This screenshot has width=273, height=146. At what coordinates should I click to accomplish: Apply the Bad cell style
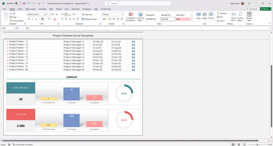tap(183, 19)
